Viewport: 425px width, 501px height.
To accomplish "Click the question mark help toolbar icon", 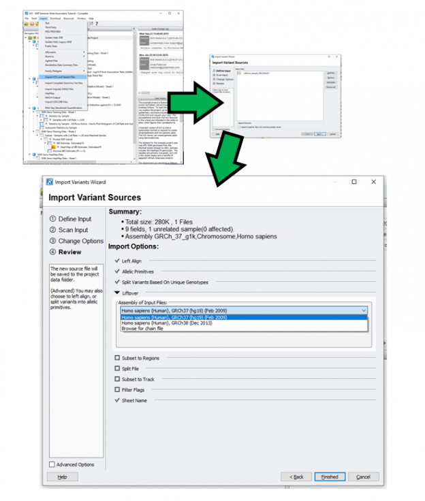I will tap(97, 24).
